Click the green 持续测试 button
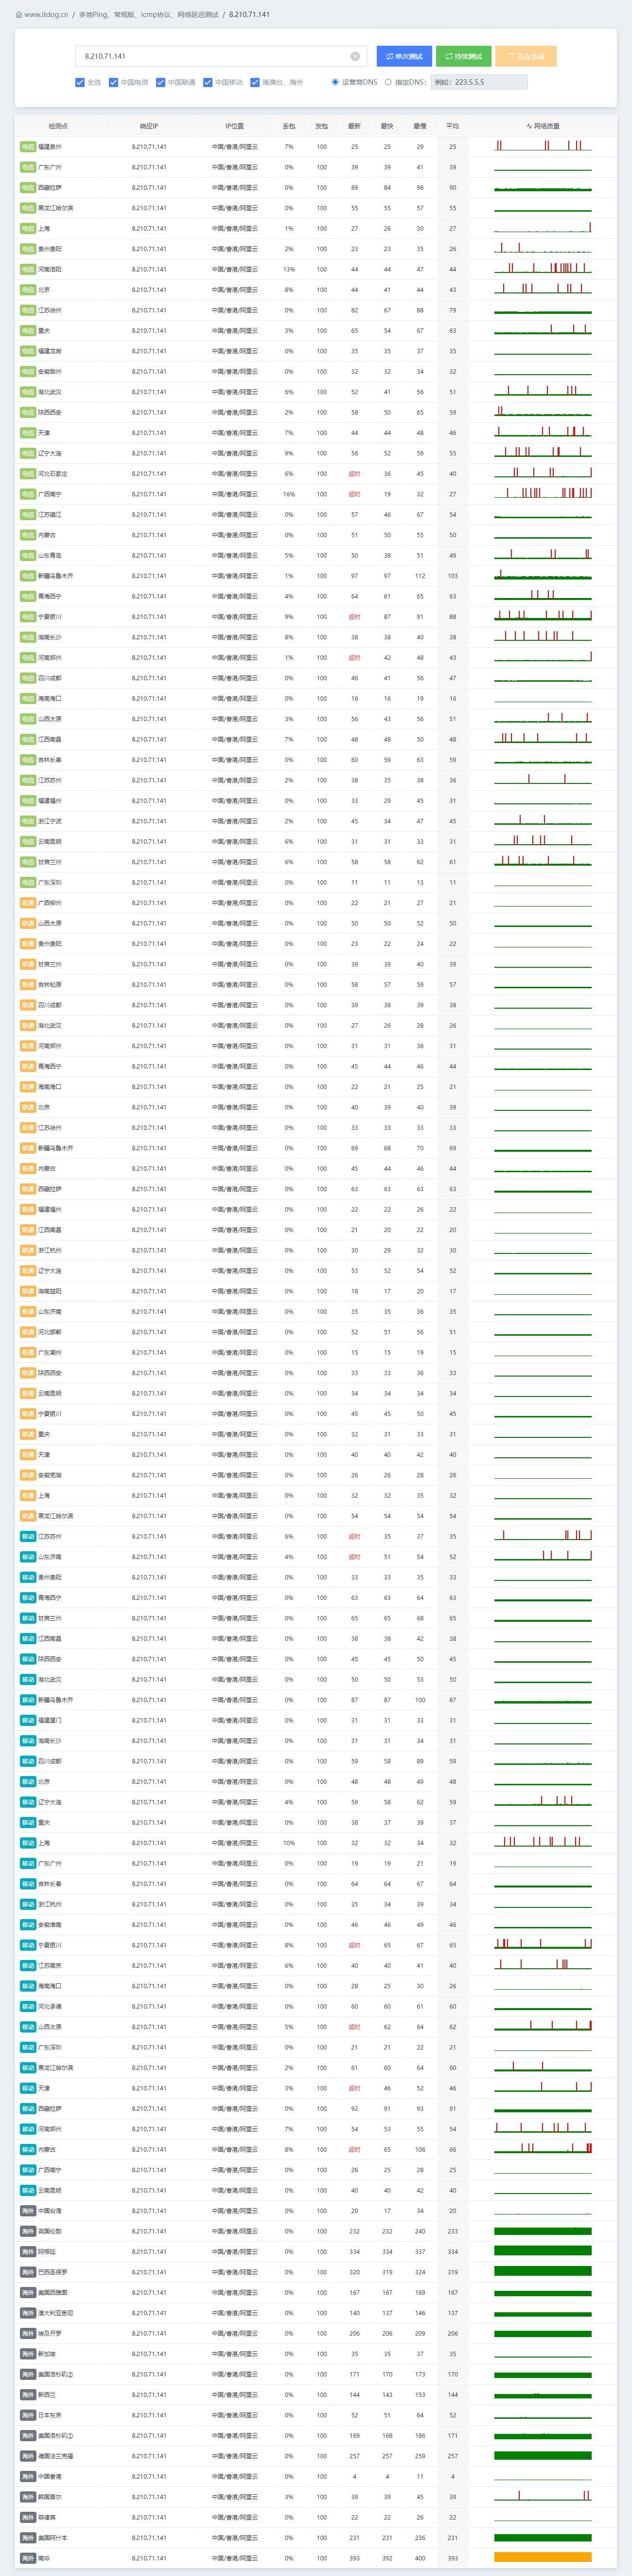 (463, 56)
